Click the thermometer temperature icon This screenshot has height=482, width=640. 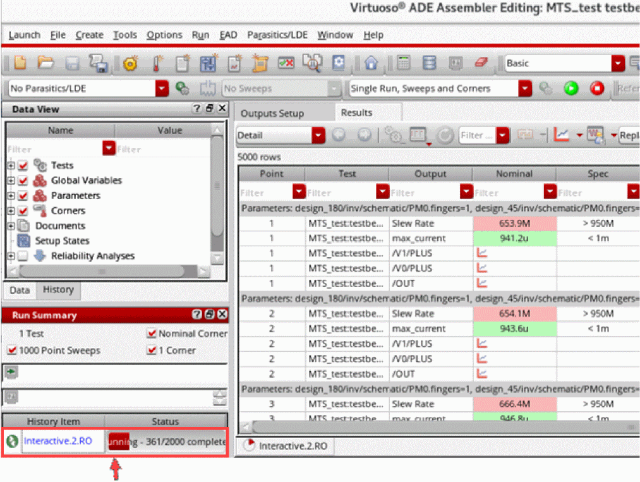(157, 63)
